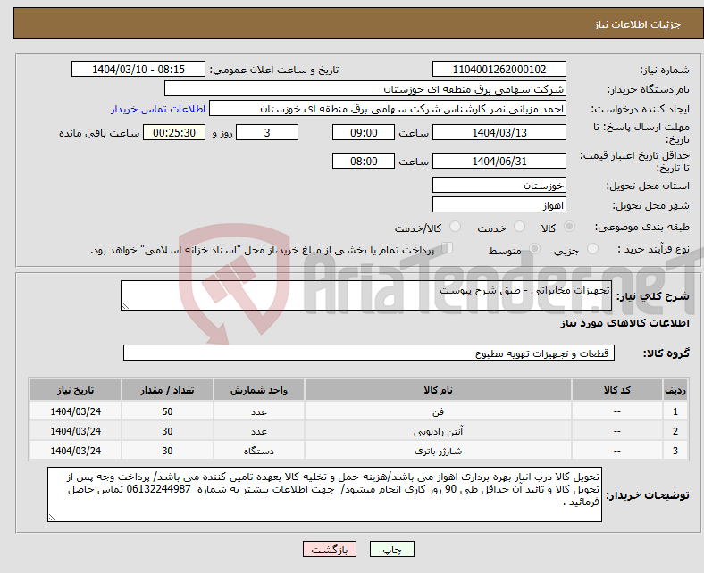Click the جزئیات اطلاعات نیاز page header
704x573 pixels.
(637, 24)
